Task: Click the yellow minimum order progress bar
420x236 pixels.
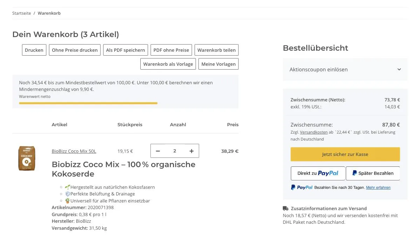Action: pos(88,103)
